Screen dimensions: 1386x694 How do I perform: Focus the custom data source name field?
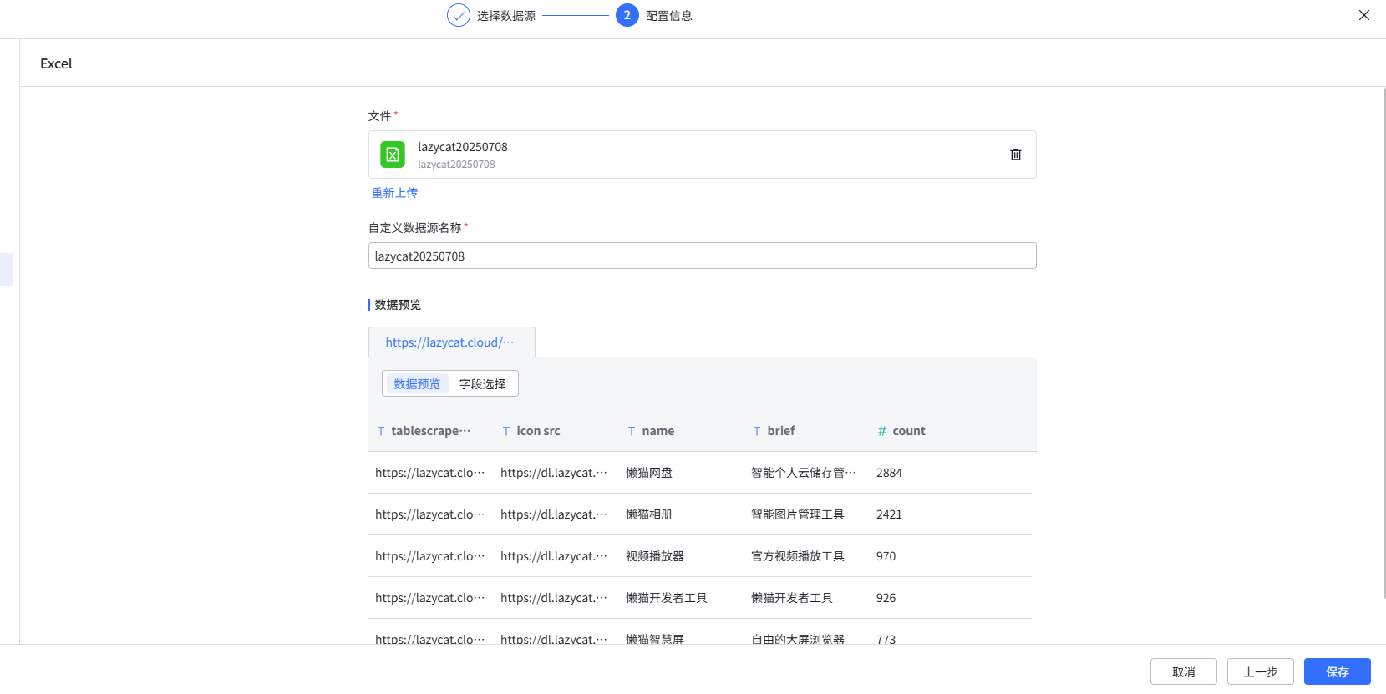[703, 256]
